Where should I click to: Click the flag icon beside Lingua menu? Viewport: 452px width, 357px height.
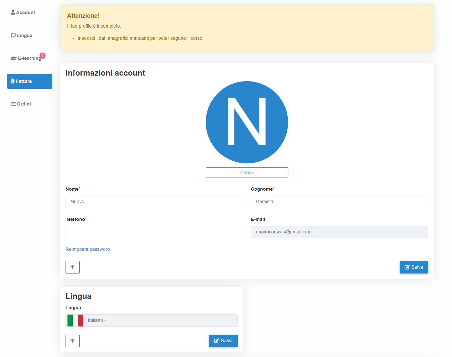click(13, 35)
